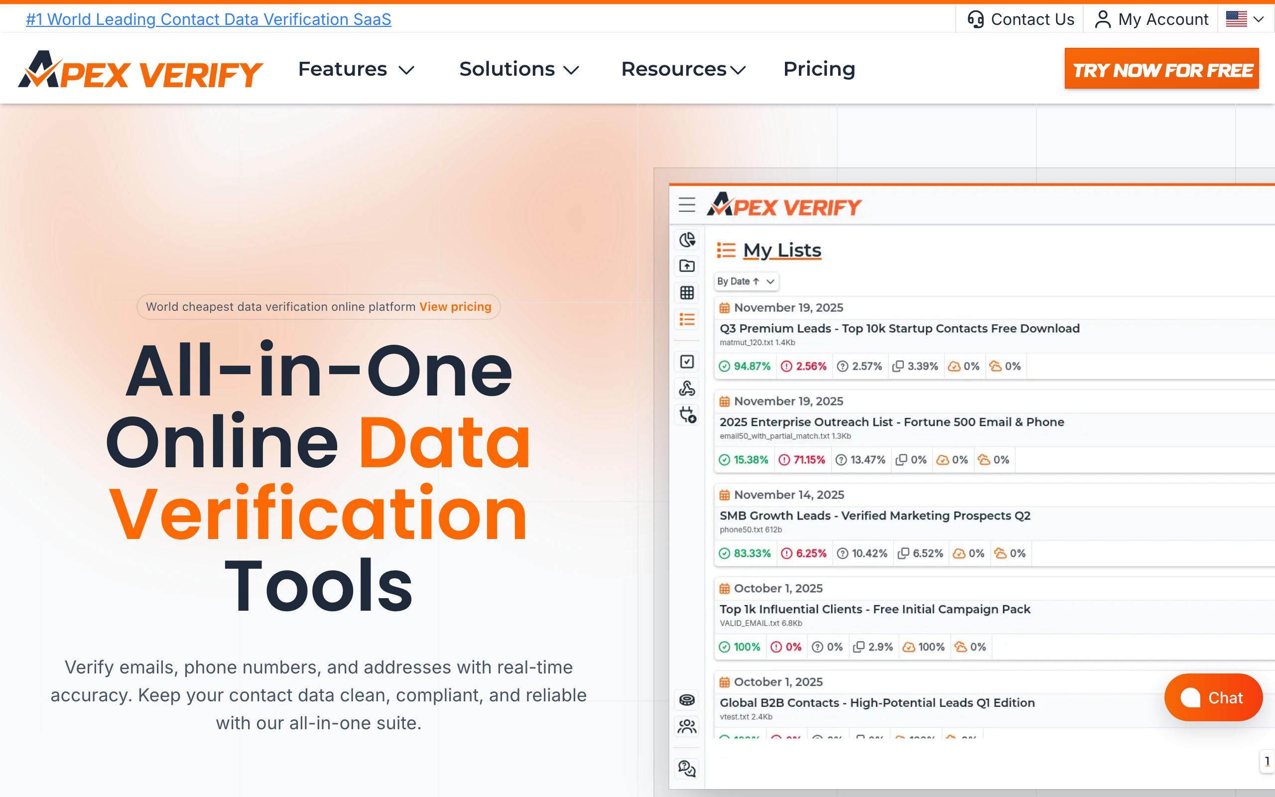This screenshot has height=797, width=1275.
Task: Select the table grid sidebar icon
Action: 686,292
